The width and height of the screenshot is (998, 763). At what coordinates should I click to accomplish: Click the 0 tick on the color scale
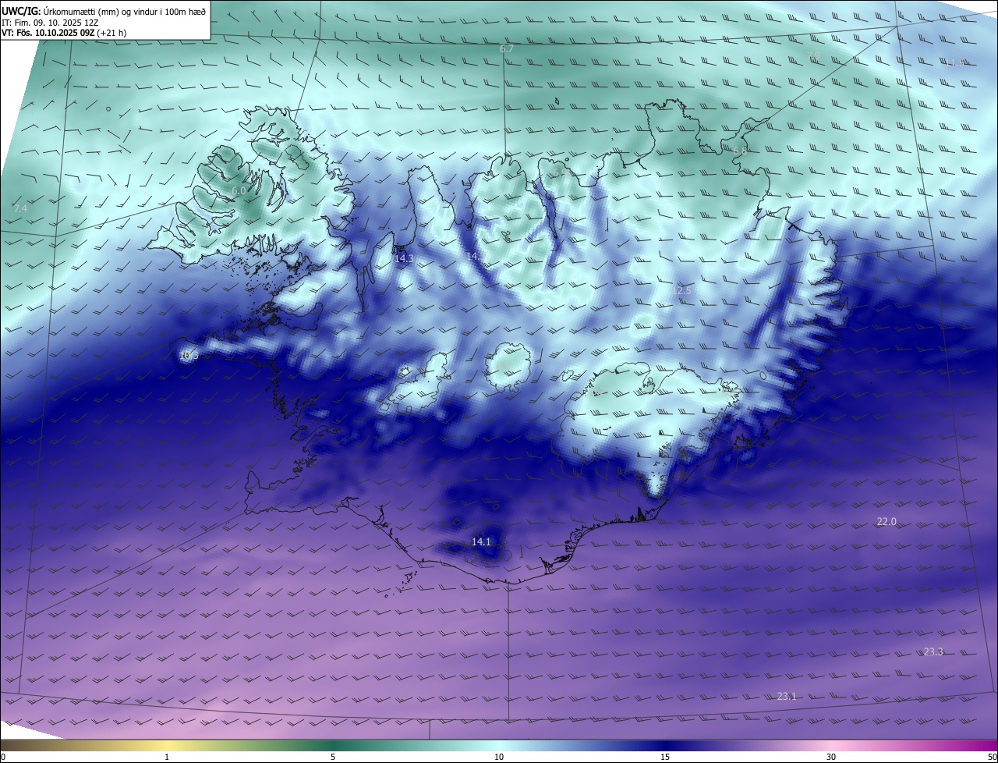click(3, 757)
